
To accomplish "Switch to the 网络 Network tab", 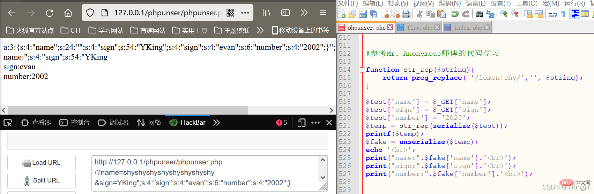I will point(149,123).
